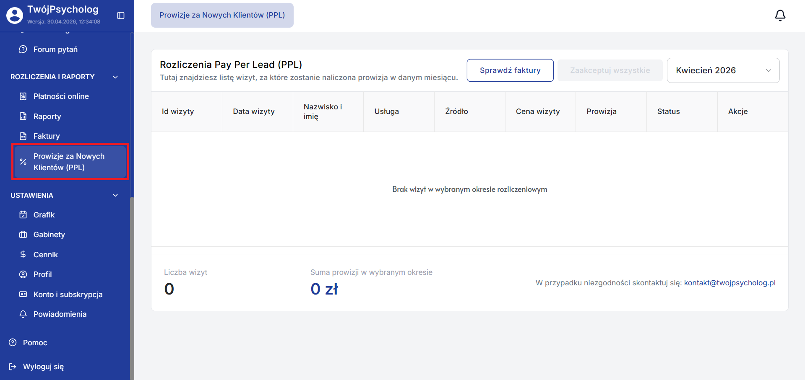Click the Raporty document icon

(x=23, y=116)
